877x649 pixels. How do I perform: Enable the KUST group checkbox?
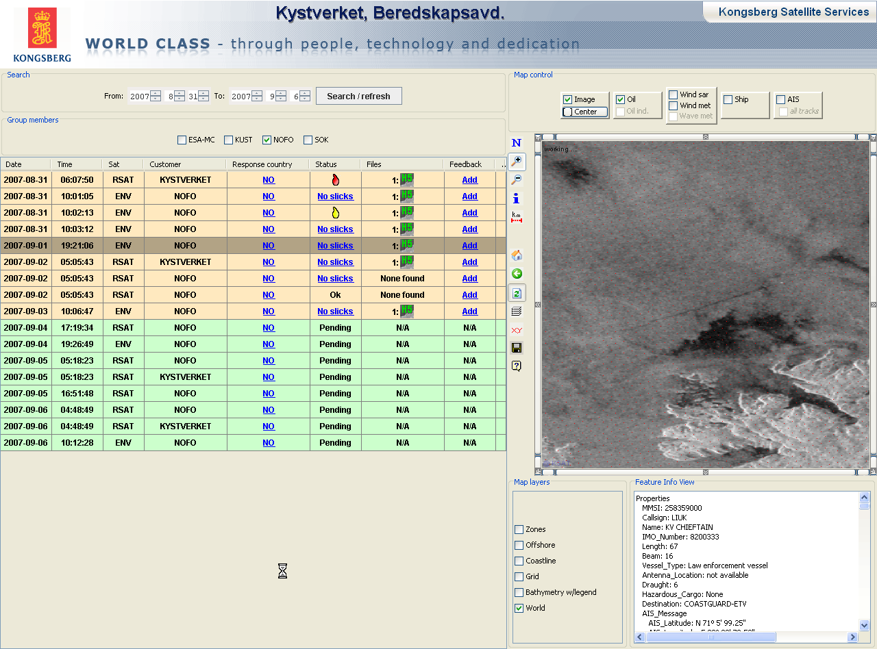(x=228, y=140)
